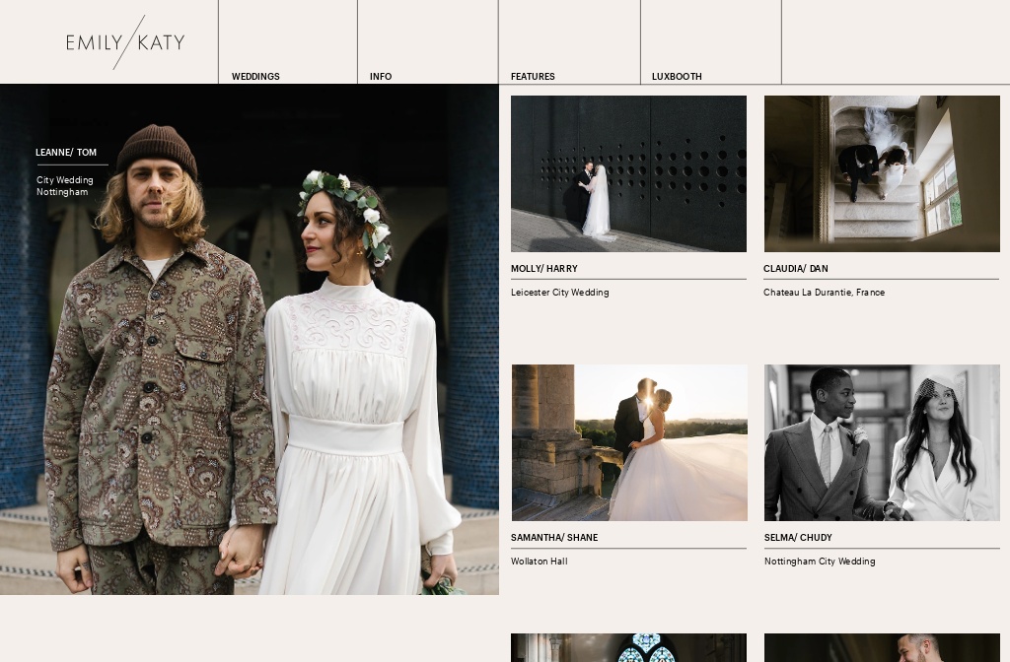Click the SAMANTHA/SHANE title link
Viewport: 1010px width, 662px height.
tap(555, 538)
